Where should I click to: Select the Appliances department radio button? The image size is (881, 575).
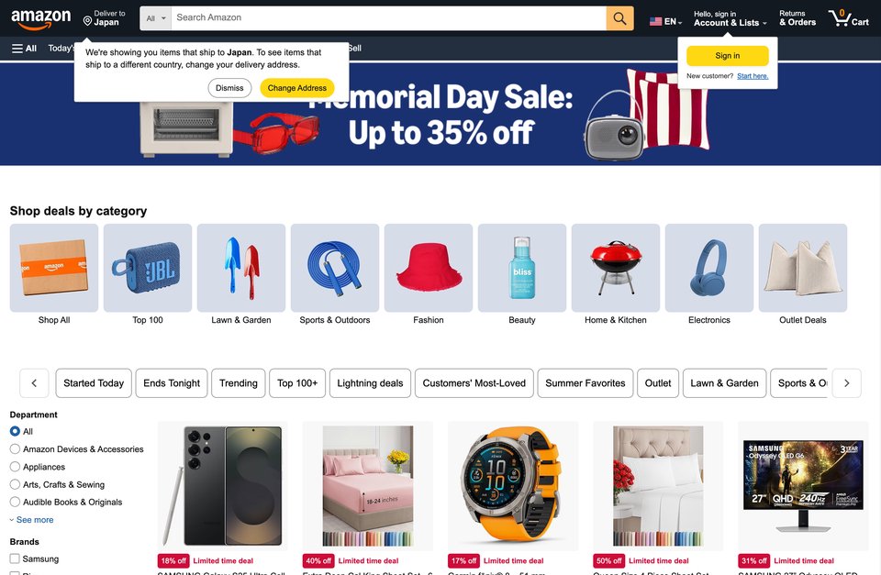(x=16, y=467)
